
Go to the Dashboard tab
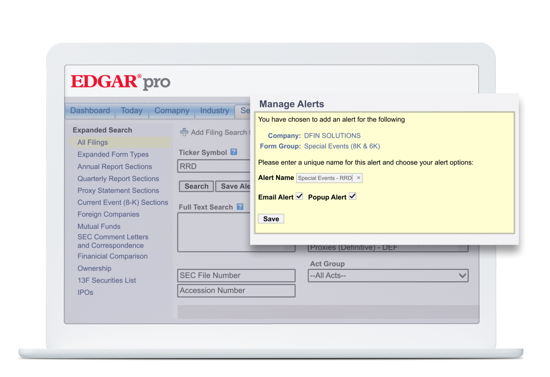click(90, 111)
